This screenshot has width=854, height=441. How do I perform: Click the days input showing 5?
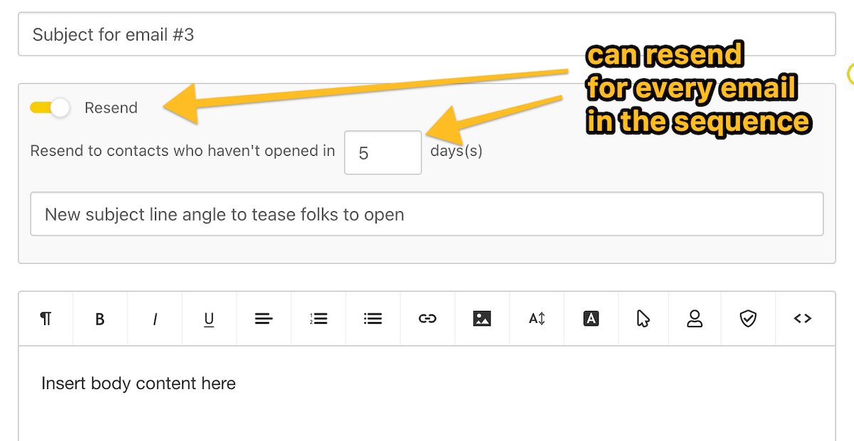click(x=382, y=152)
